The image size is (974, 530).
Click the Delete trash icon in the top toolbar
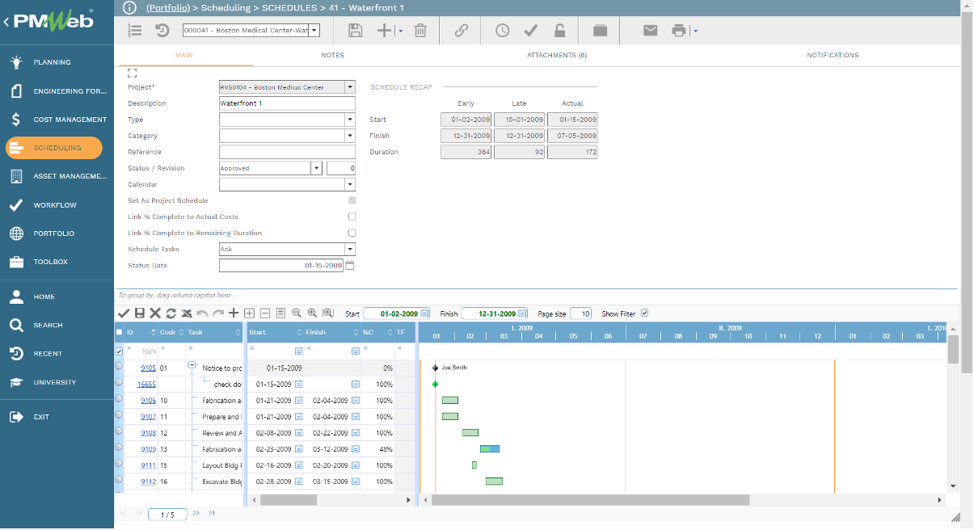(420, 31)
